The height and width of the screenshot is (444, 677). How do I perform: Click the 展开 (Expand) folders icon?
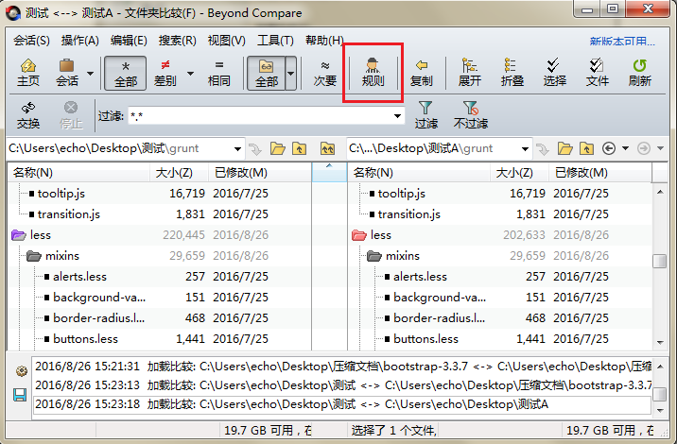[470, 72]
